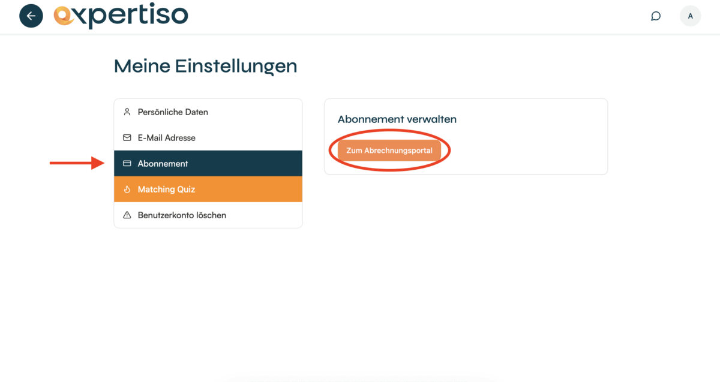Click the Zum Abrechnungsportal button
Image resolution: width=720 pixels, height=382 pixels.
pos(389,151)
